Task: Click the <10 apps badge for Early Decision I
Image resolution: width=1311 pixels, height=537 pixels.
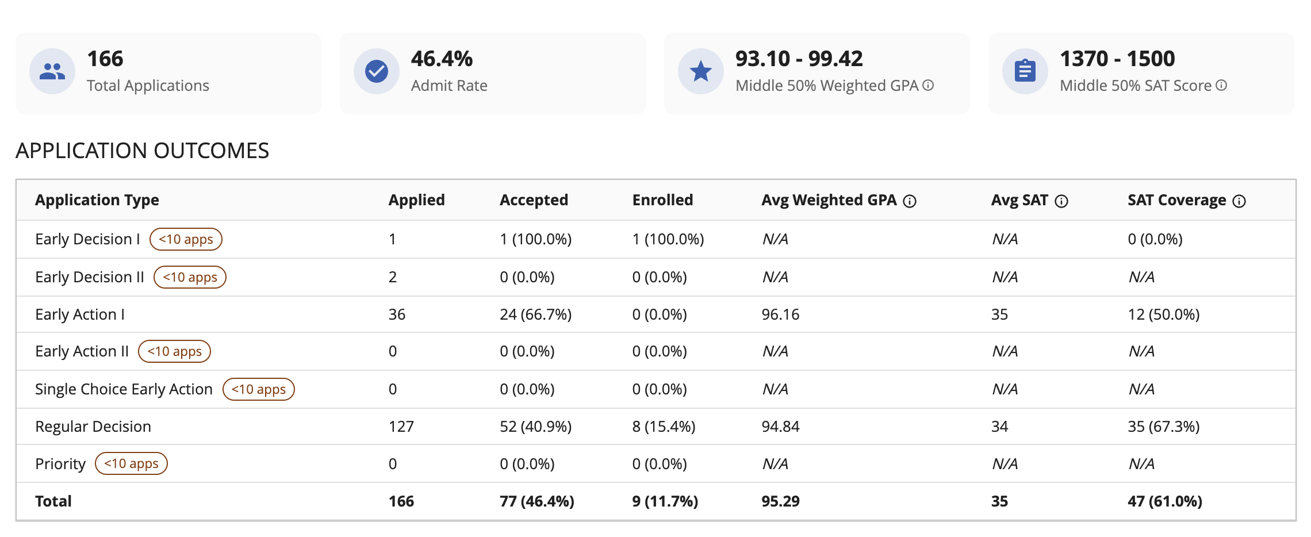Action: pyautogui.click(x=186, y=239)
